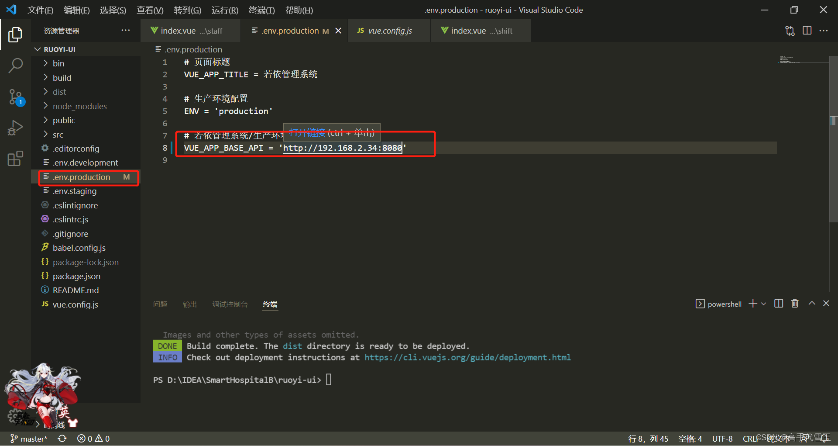Screen dimensions: 838x446
Task: Click the master* branch indicator
Action: click(x=29, y=439)
